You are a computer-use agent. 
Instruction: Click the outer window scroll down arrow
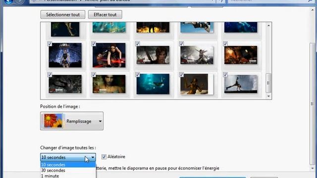tap(313, 168)
